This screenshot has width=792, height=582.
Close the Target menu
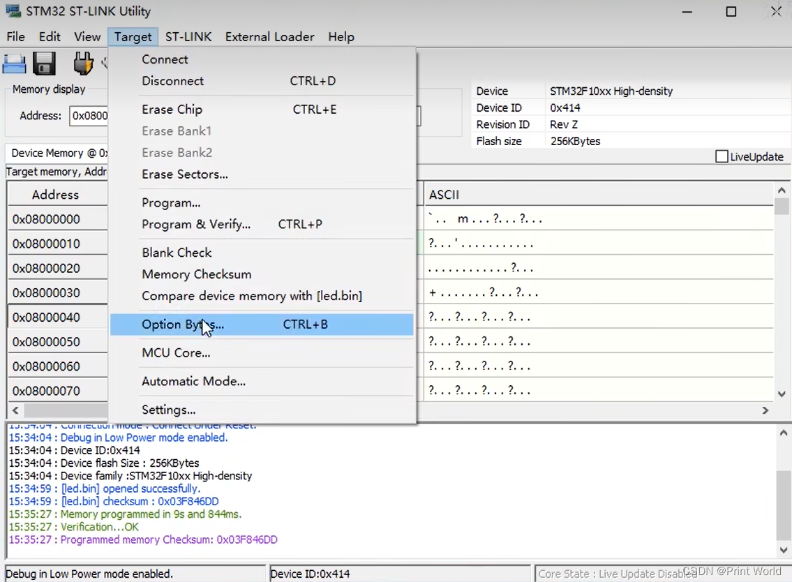pos(133,37)
